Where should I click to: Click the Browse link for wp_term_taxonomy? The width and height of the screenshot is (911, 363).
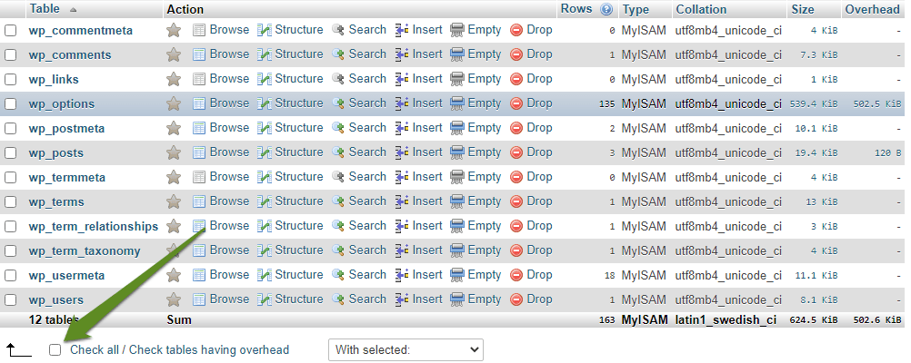tap(229, 250)
